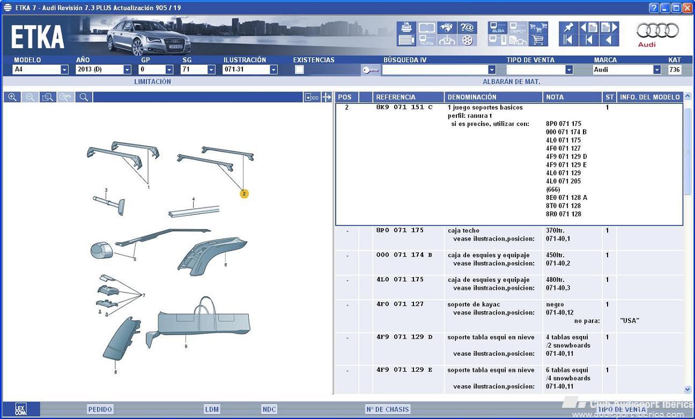
Task: Open the DEPOT icon
Action: point(518,27)
